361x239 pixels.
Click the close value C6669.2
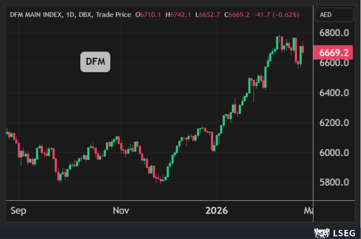click(x=237, y=15)
